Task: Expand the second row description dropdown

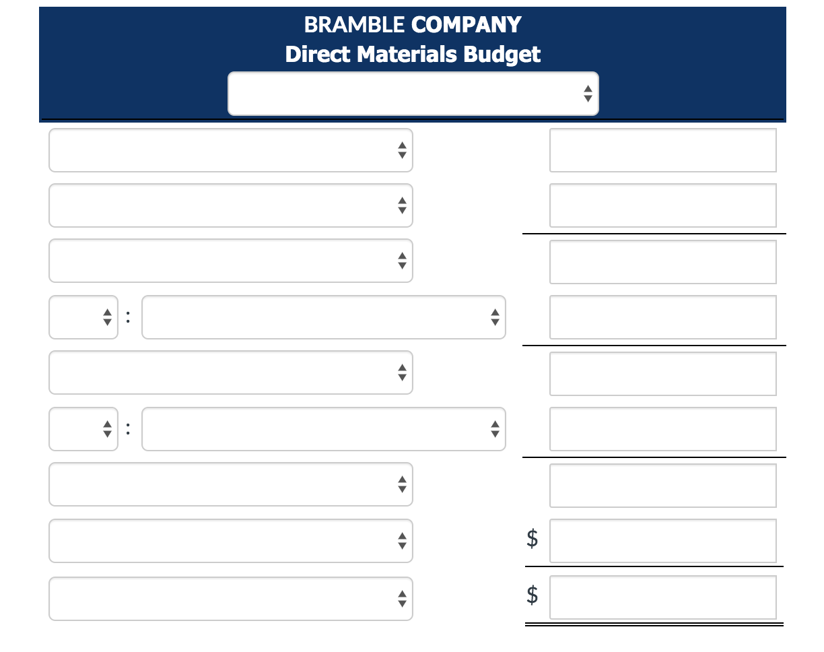Action: coord(230,205)
